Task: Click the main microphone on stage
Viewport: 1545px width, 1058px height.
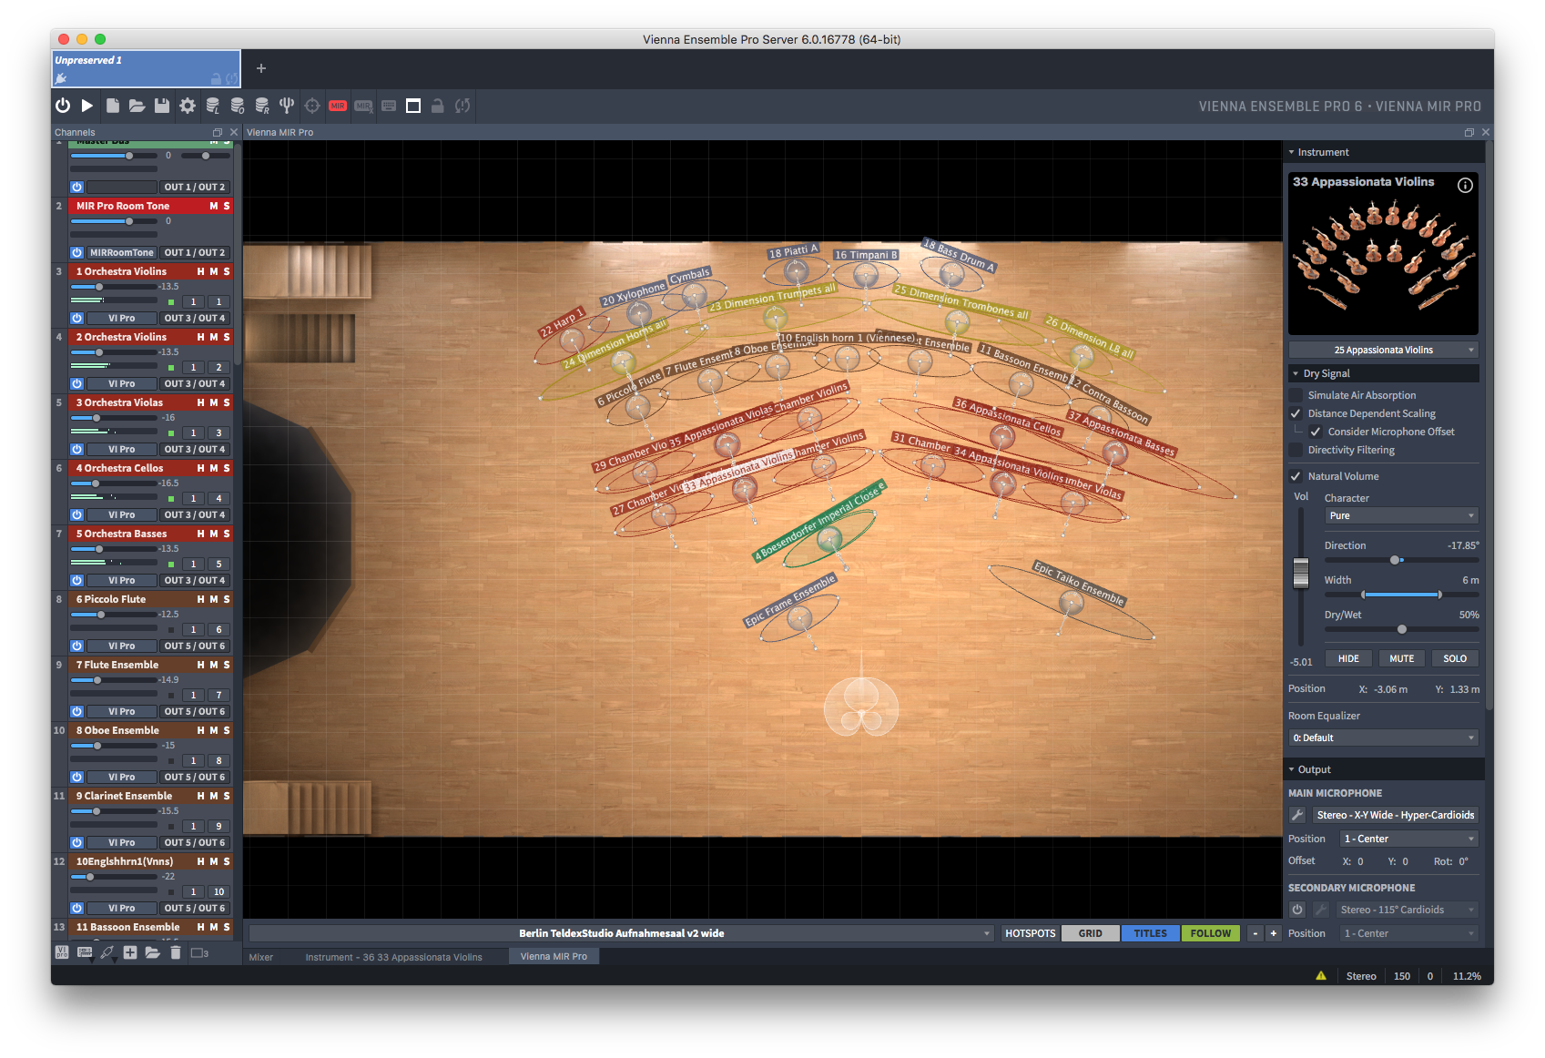Action: [861, 707]
